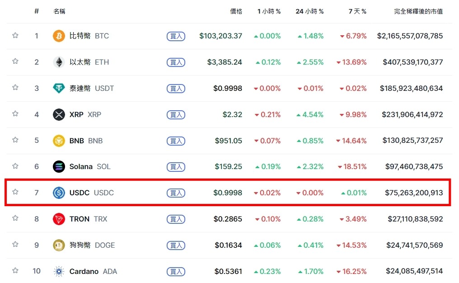Click the 名稱 column header
459x283 pixels.
pyautogui.click(x=59, y=11)
